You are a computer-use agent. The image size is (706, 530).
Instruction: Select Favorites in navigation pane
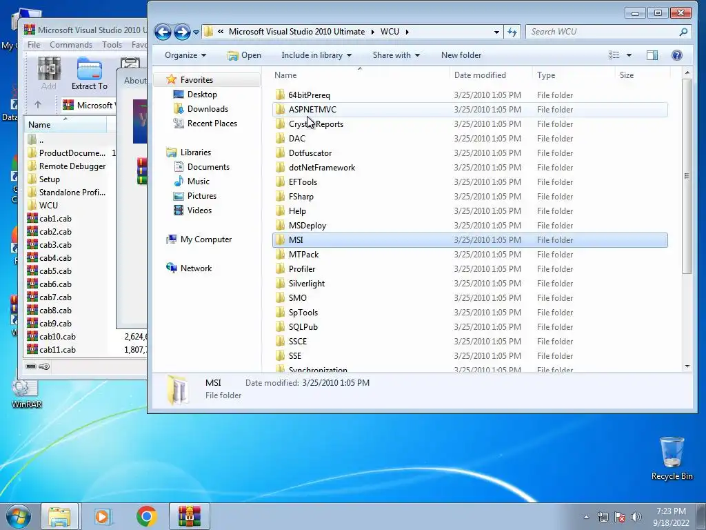196,80
